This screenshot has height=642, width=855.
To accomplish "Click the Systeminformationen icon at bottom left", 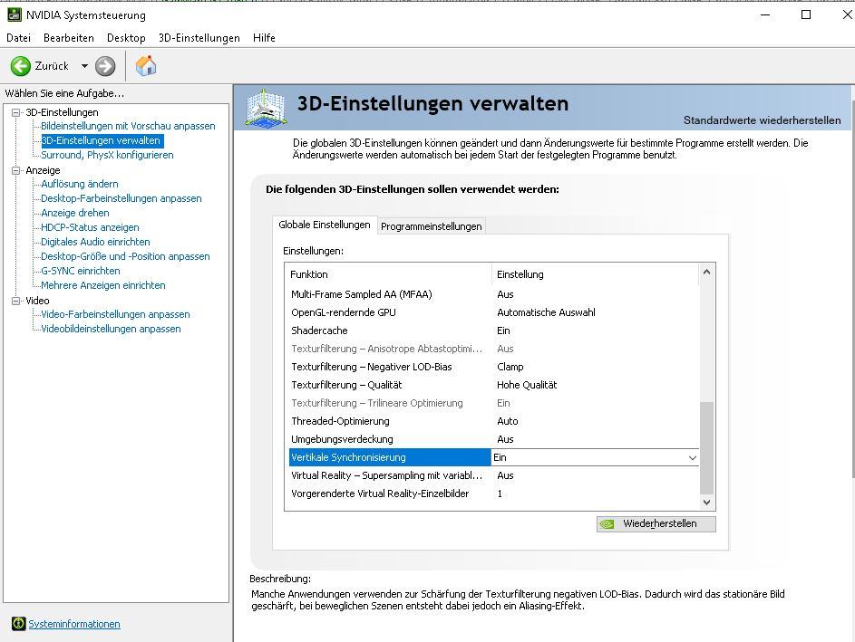I will tap(18, 624).
